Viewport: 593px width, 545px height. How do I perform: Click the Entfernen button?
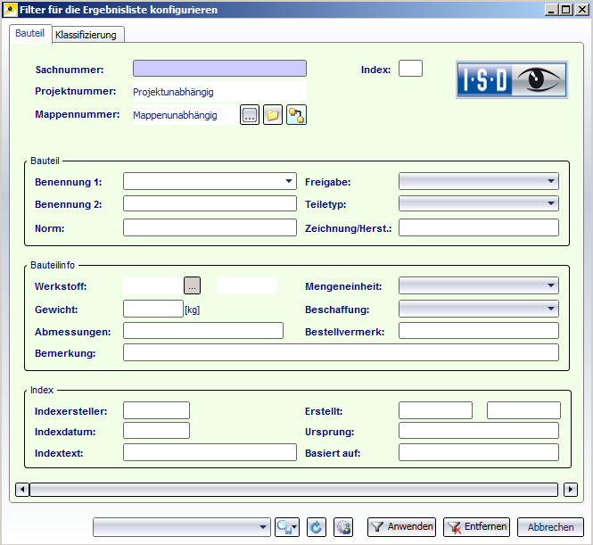coord(477,527)
